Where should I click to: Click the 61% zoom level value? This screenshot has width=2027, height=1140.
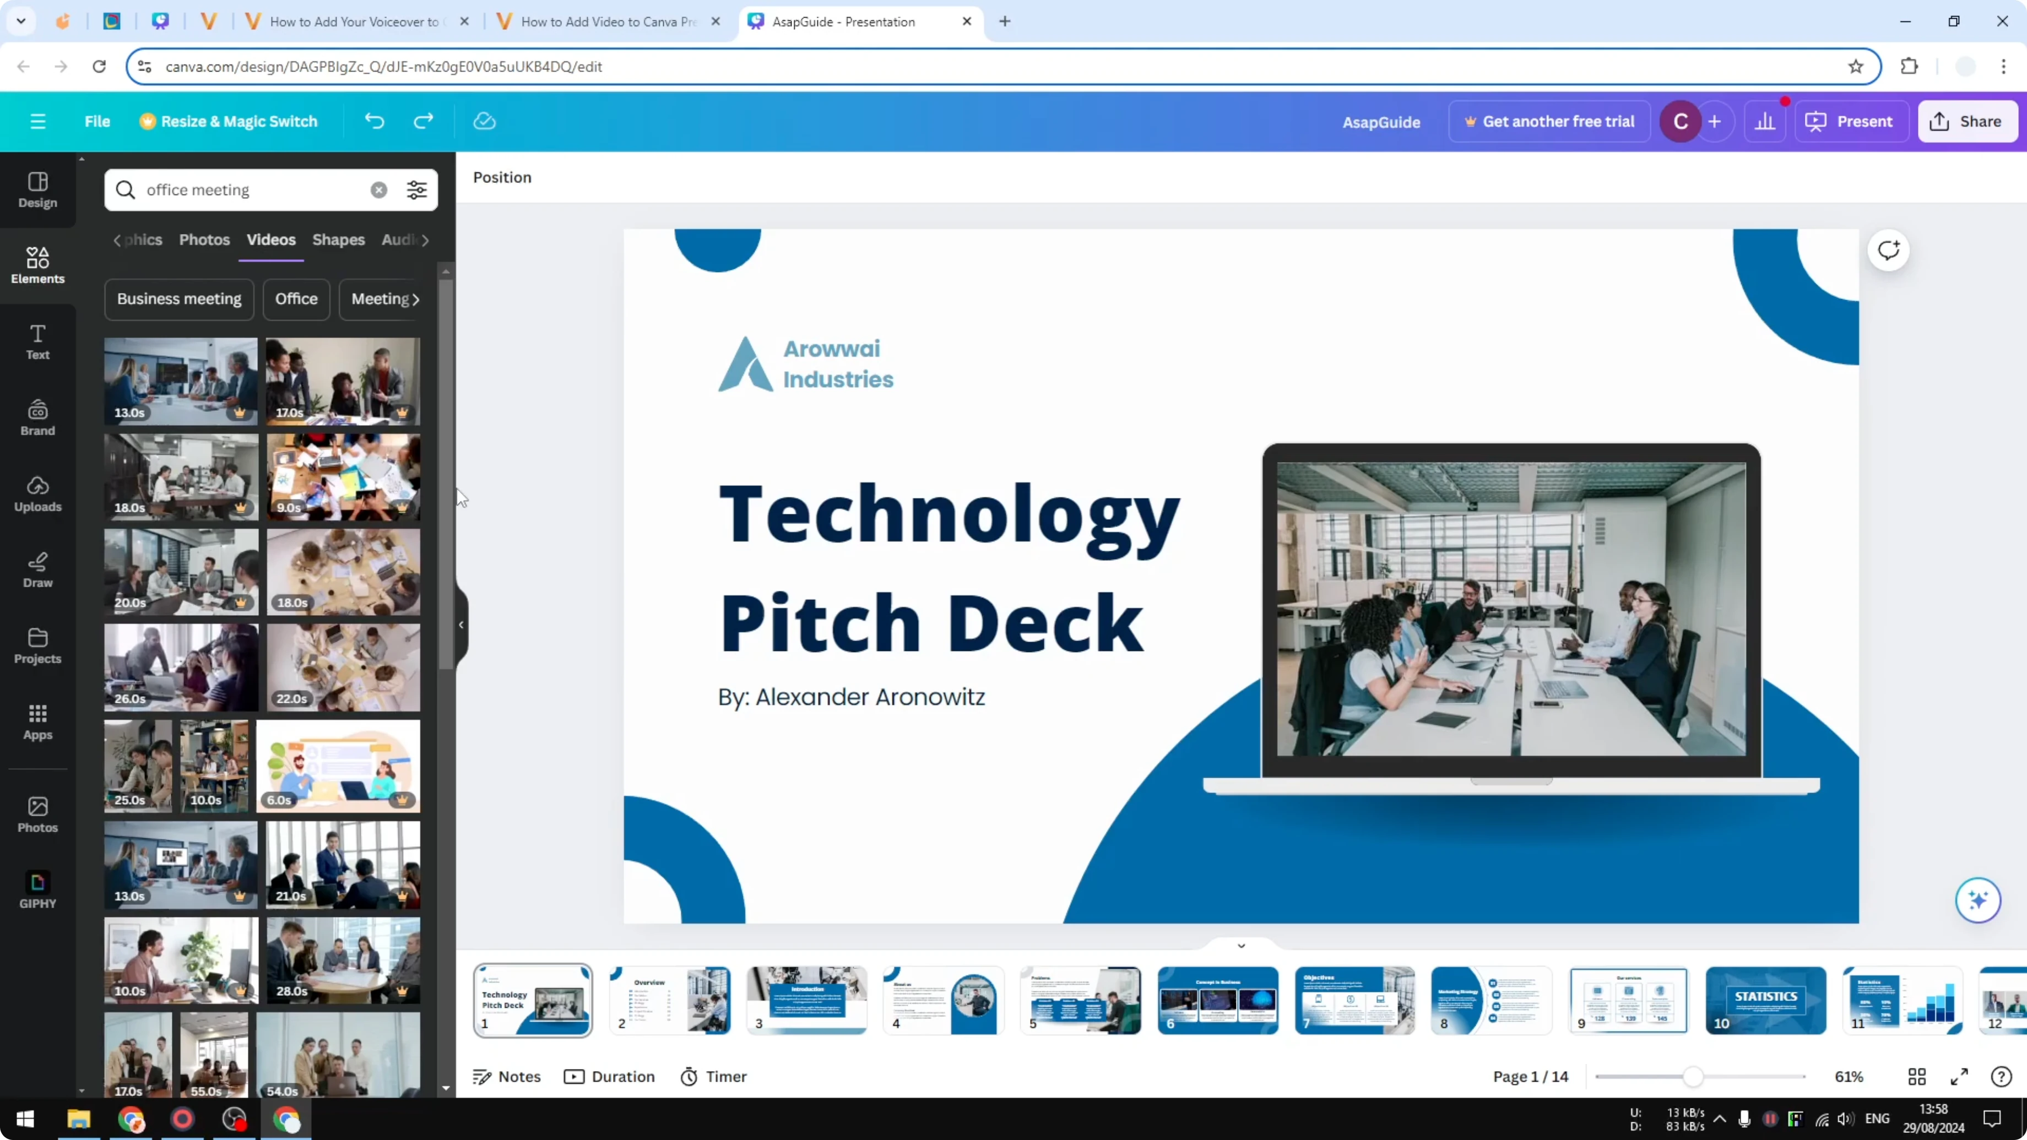point(1849,1076)
